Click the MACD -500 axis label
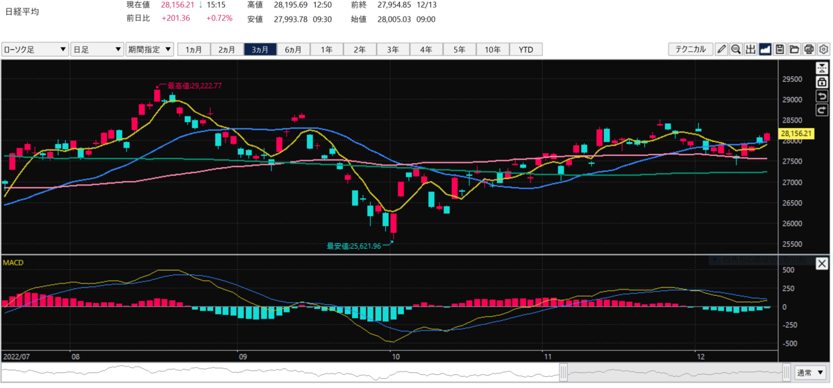The image size is (833, 388). pyautogui.click(x=789, y=344)
